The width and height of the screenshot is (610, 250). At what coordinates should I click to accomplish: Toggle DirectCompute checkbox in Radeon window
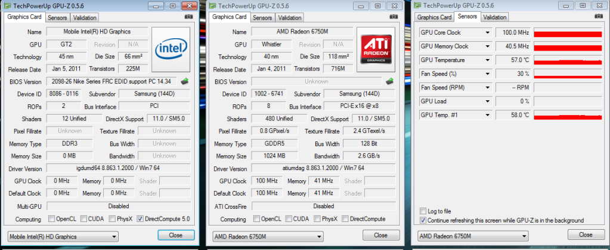(345, 219)
